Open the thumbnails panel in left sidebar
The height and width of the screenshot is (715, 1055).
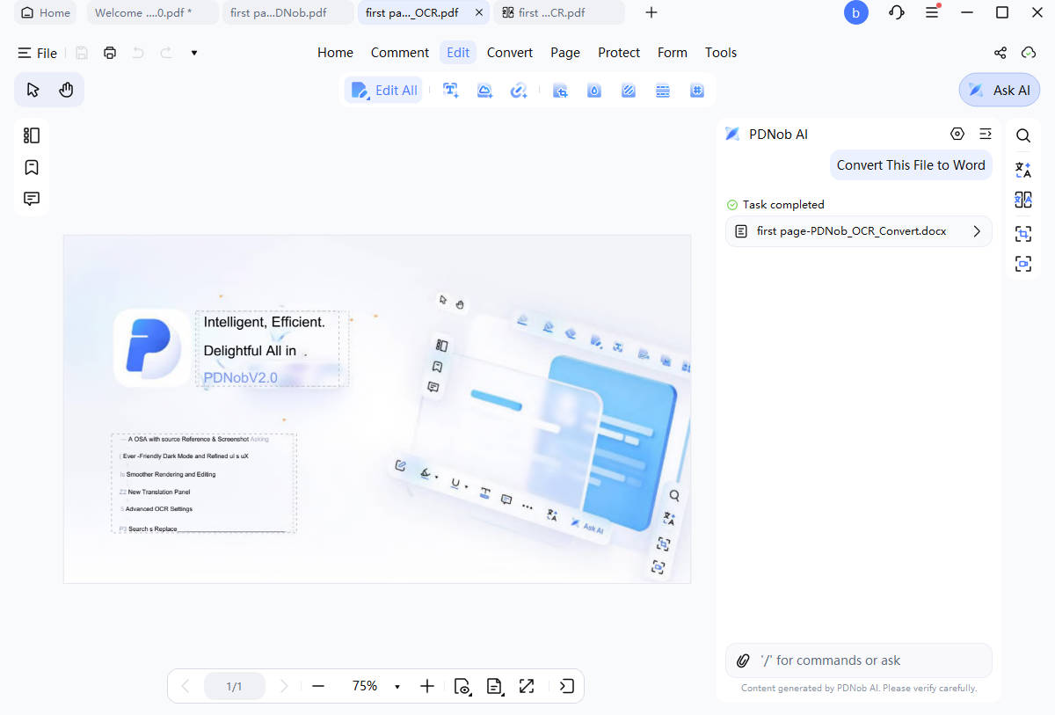tap(32, 135)
